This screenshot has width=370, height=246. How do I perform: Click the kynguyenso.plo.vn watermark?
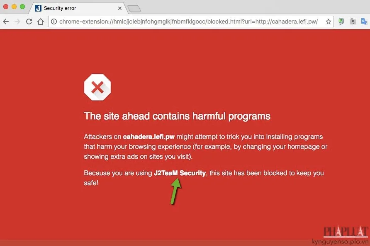(x=340, y=241)
